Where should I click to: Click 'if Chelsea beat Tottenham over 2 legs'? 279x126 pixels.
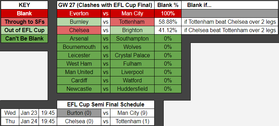[x=230, y=30]
